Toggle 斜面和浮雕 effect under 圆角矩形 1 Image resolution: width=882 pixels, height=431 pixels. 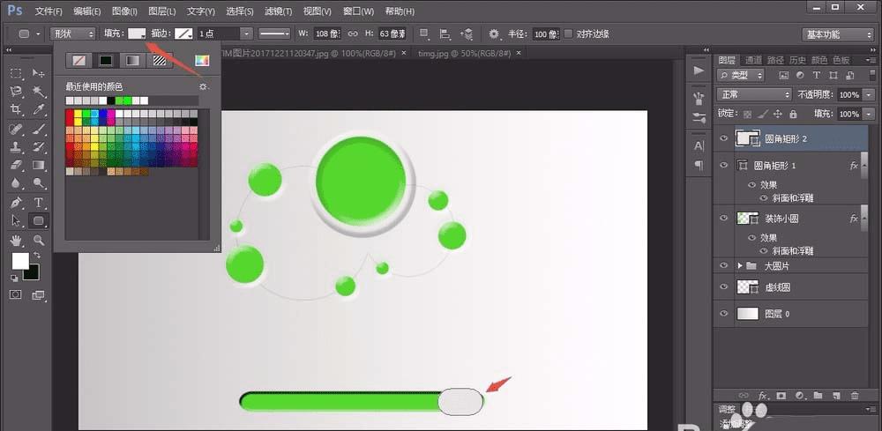pos(763,197)
